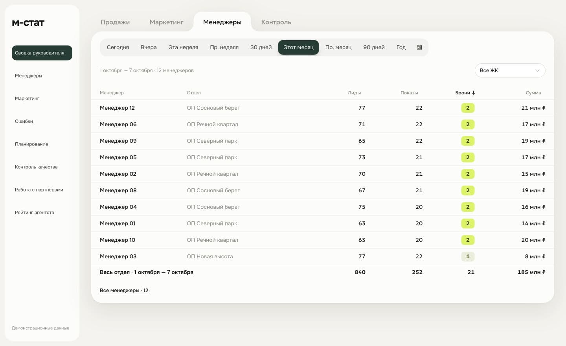Pick the Пр. месяц period

[338, 47]
